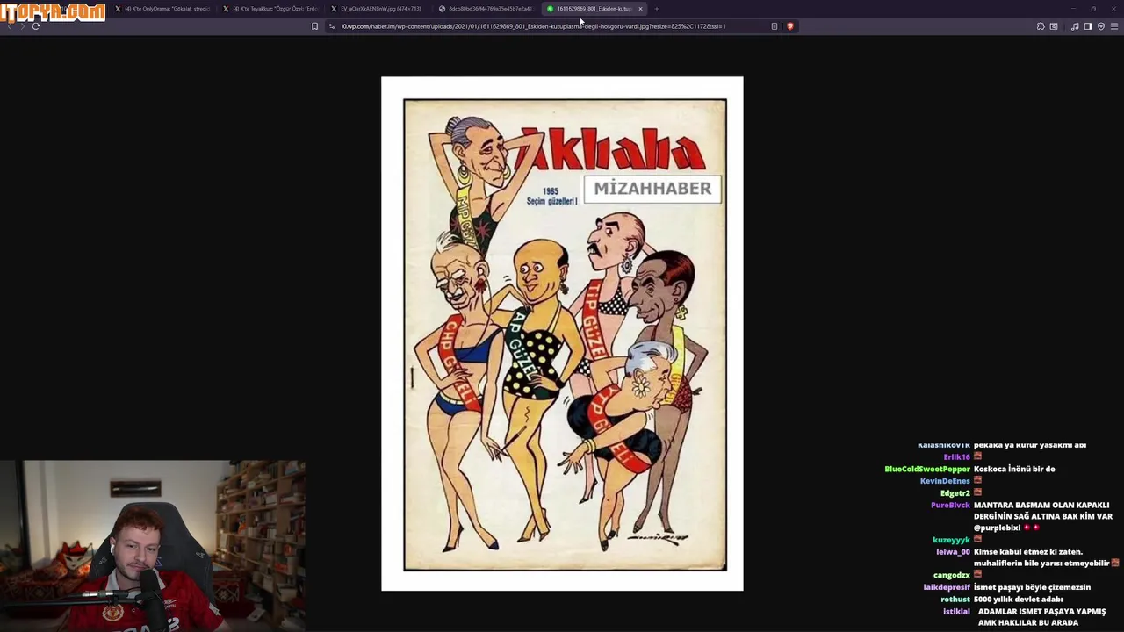Click chat username leiwa_00

tap(953, 552)
